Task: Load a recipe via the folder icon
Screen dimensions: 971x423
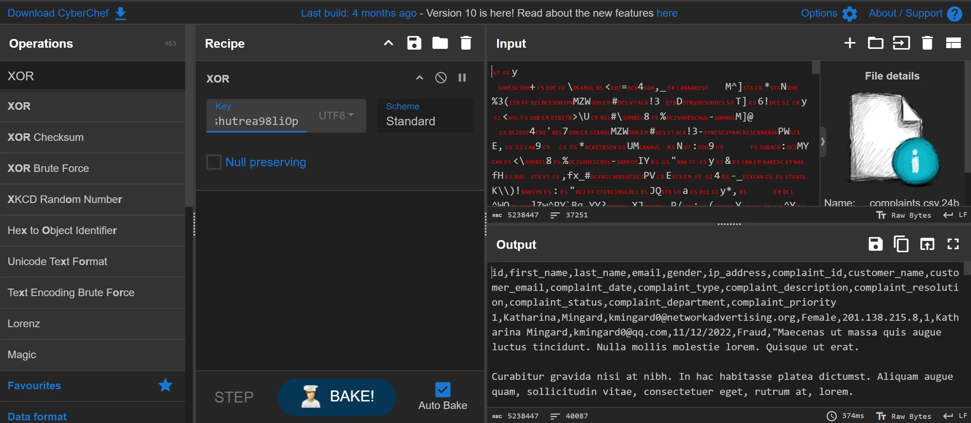Action: pos(440,43)
